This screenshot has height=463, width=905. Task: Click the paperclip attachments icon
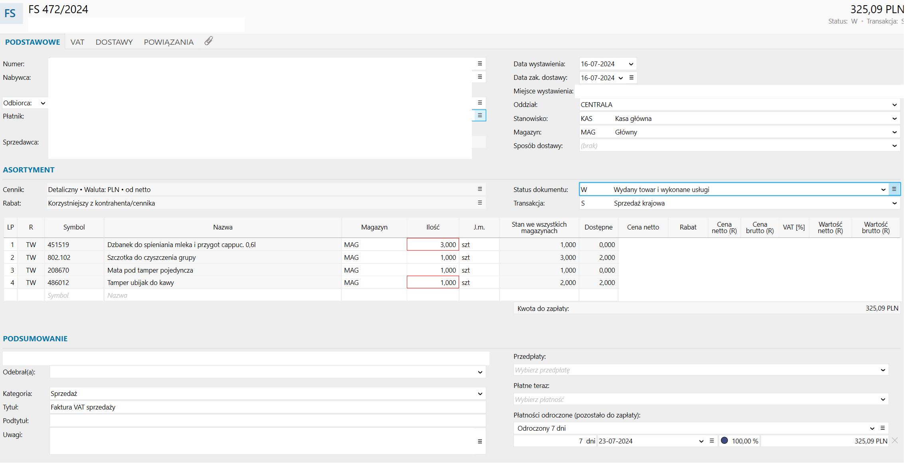click(x=208, y=41)
